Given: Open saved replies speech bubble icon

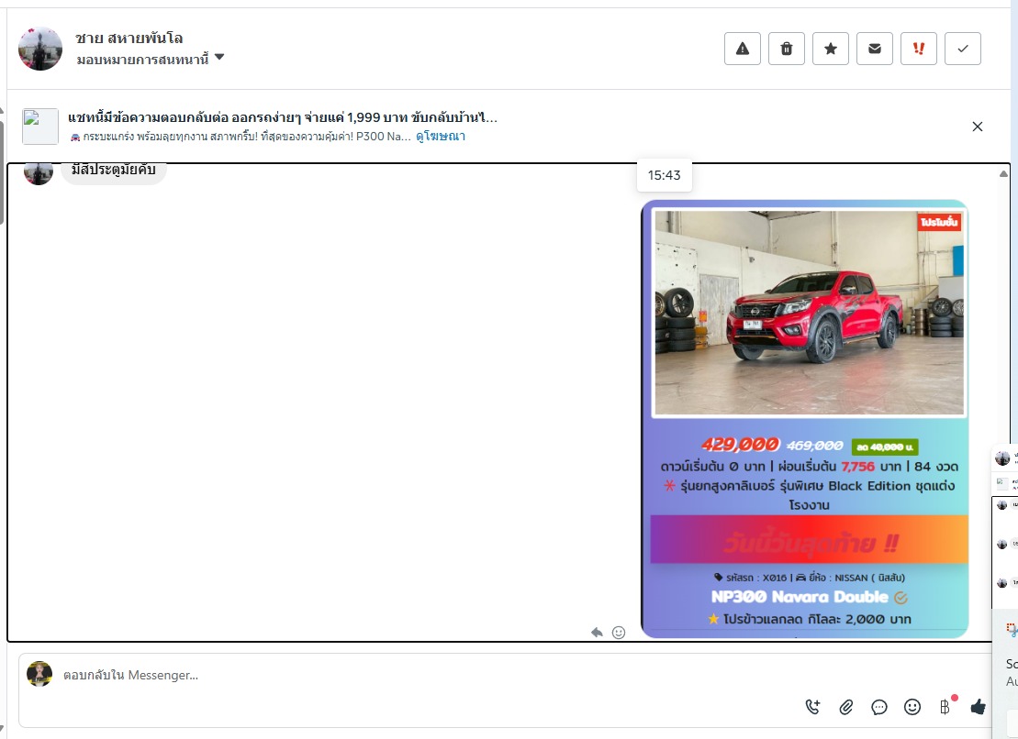Looking at the screenshot, I should coord(879,707).
